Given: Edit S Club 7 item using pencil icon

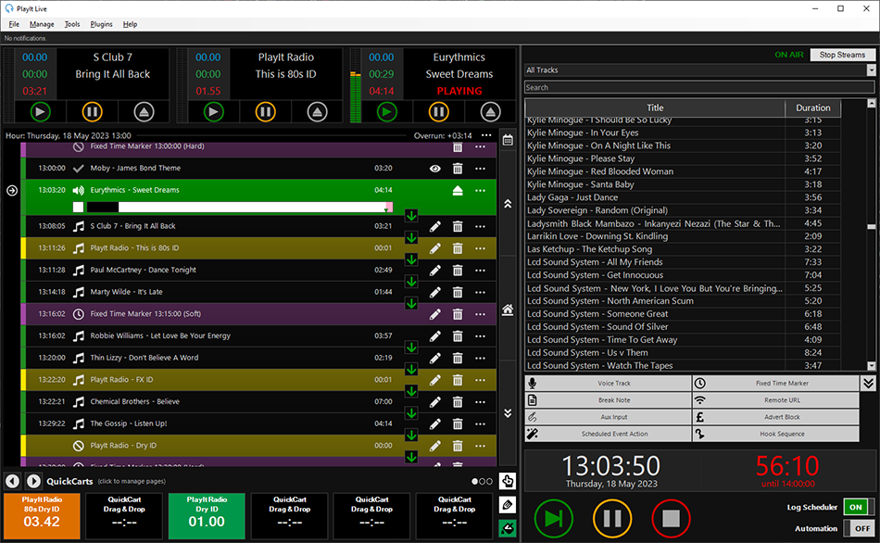Looking at the screenshot, I should (x=434, y=225).
